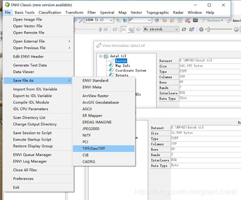
Task: Click the Annotations toolbar icon
Action: 229,20
